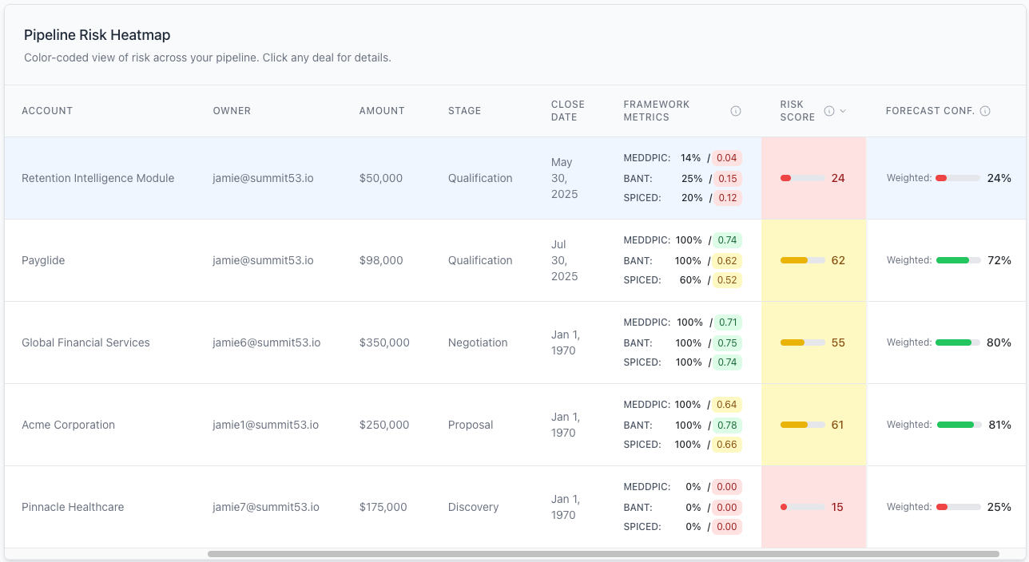
Task: Open the Framework Metrics info icon
Action: (x=736, y=110)
